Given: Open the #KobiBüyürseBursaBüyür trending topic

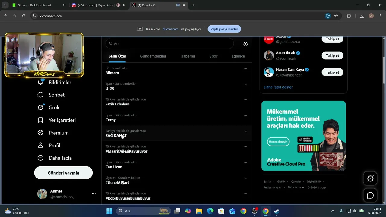Looking at the screenshot, I should click(128, 198).
